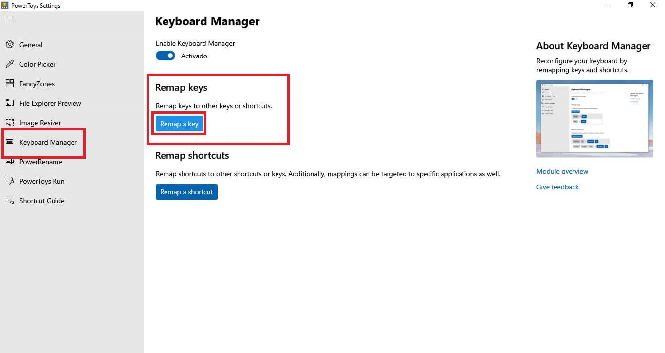Click the Remap a shortcut button
The height and width of the screenshot is (353, 665).
[x=186, y=192]
